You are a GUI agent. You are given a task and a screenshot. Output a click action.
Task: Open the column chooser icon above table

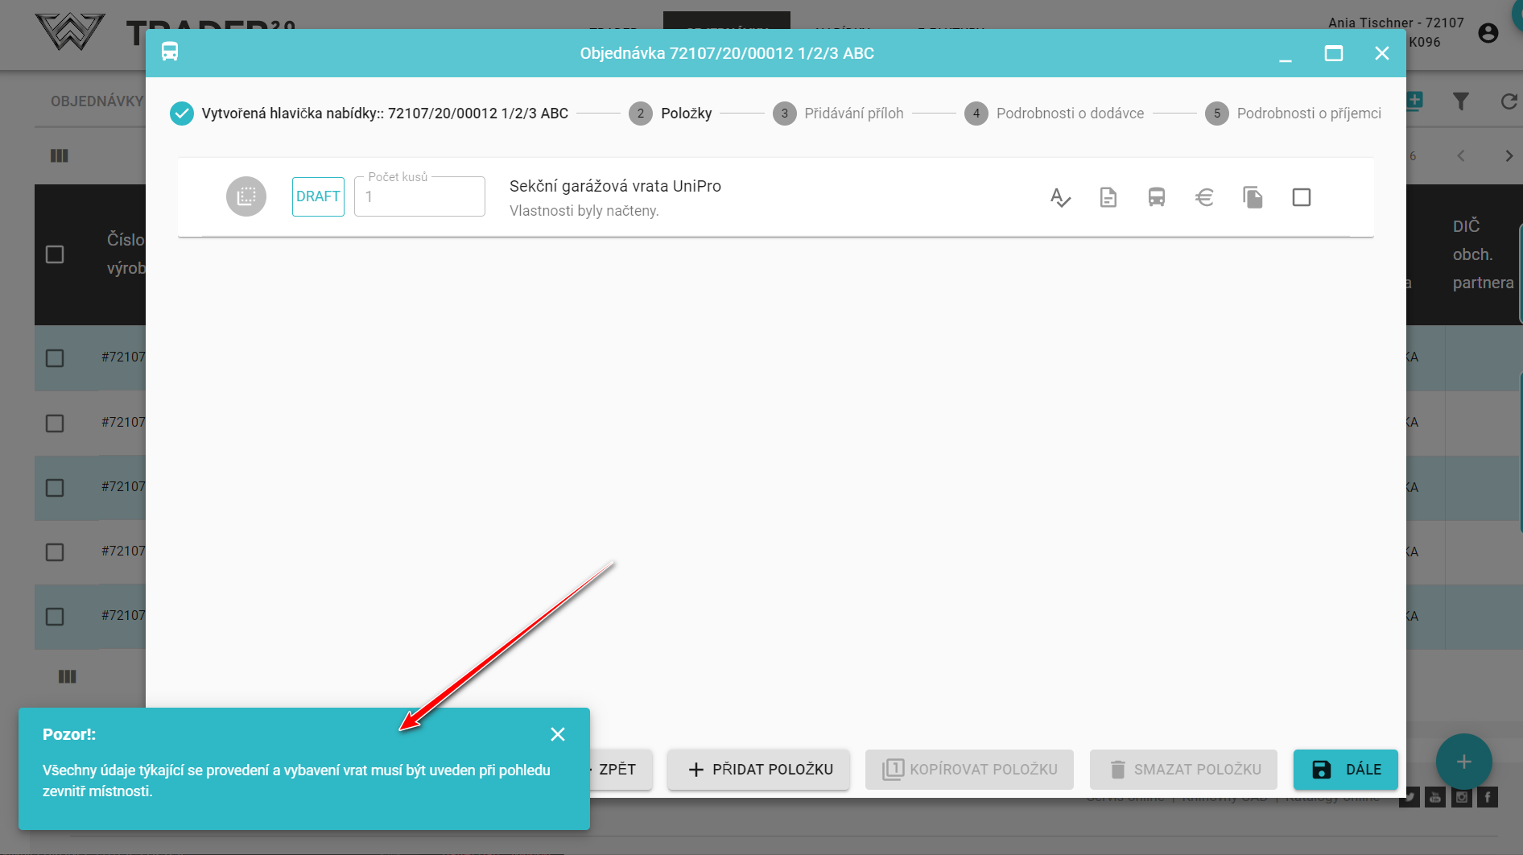click(x=60, y=155)
